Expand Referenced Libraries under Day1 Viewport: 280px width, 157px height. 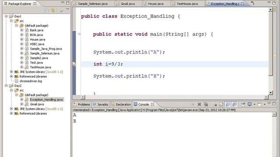(x=11, y=77)
